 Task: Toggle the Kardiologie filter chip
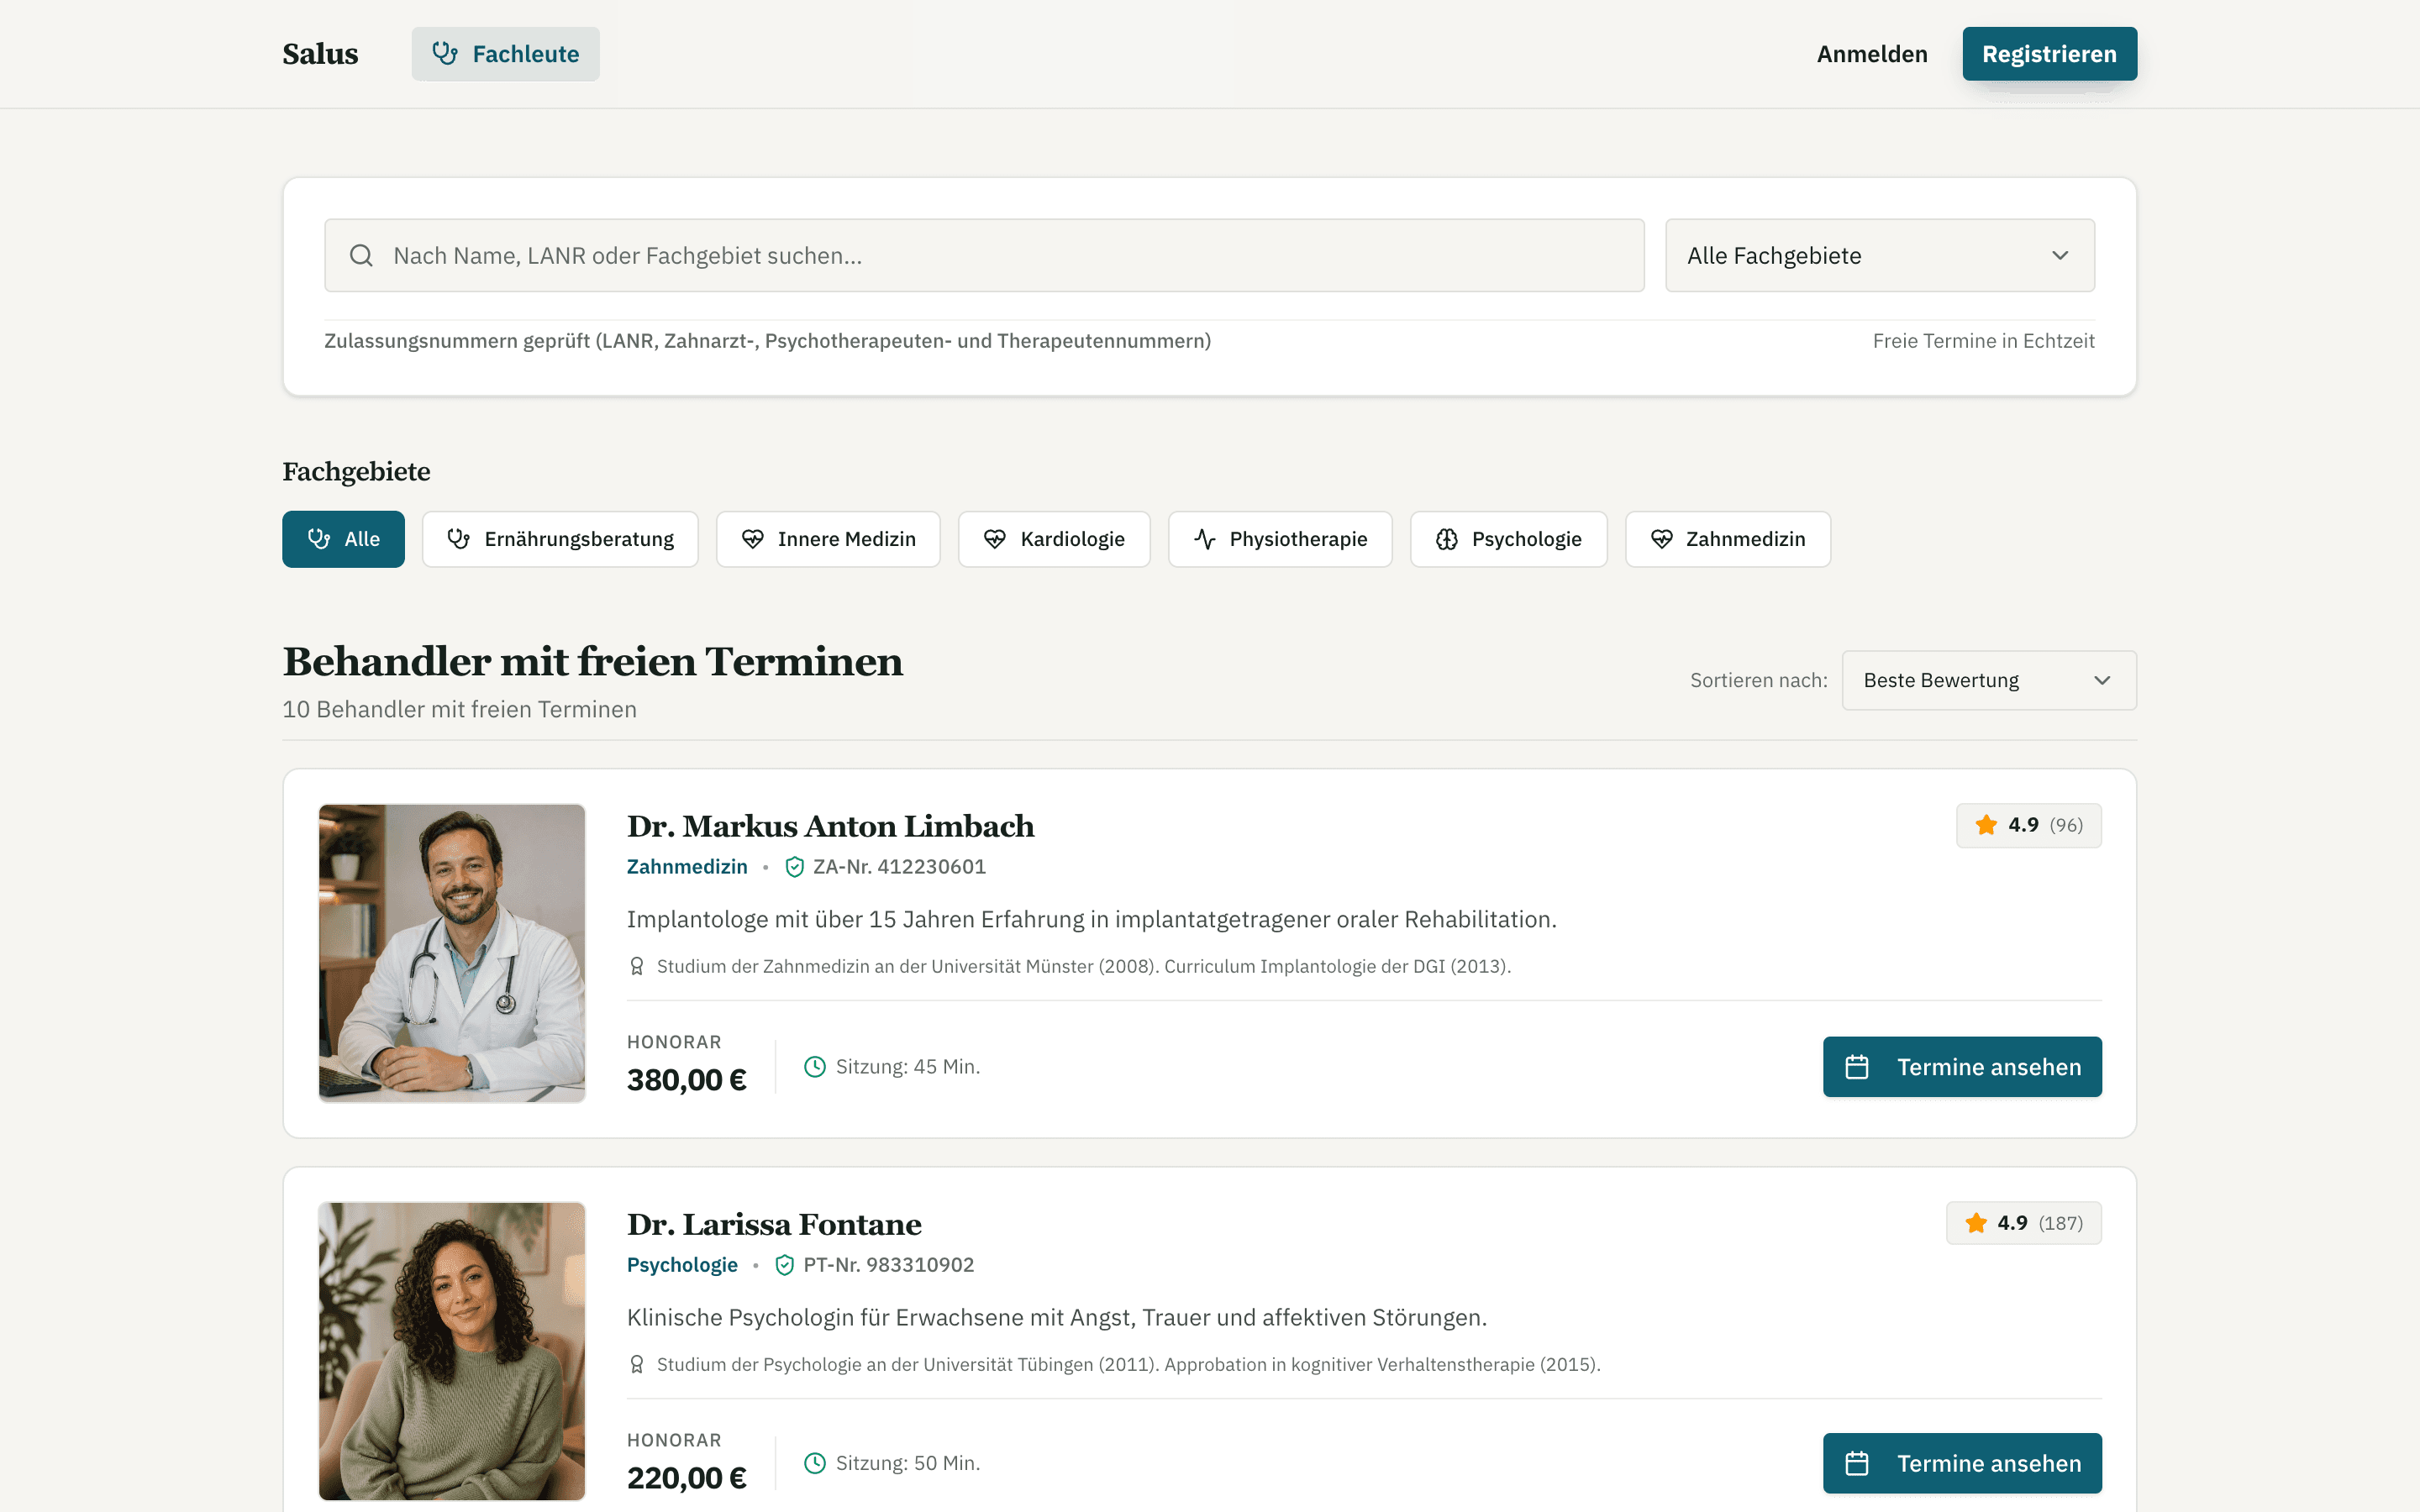pyautogui.click(x=1054, y=540)
